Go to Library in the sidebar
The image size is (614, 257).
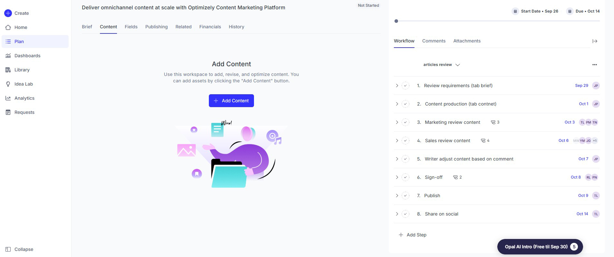coord(22,70)
